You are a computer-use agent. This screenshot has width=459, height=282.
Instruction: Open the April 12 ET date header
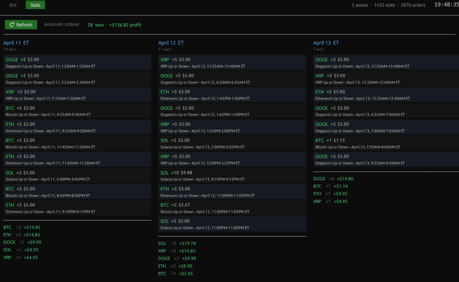(x=171, y=43)
